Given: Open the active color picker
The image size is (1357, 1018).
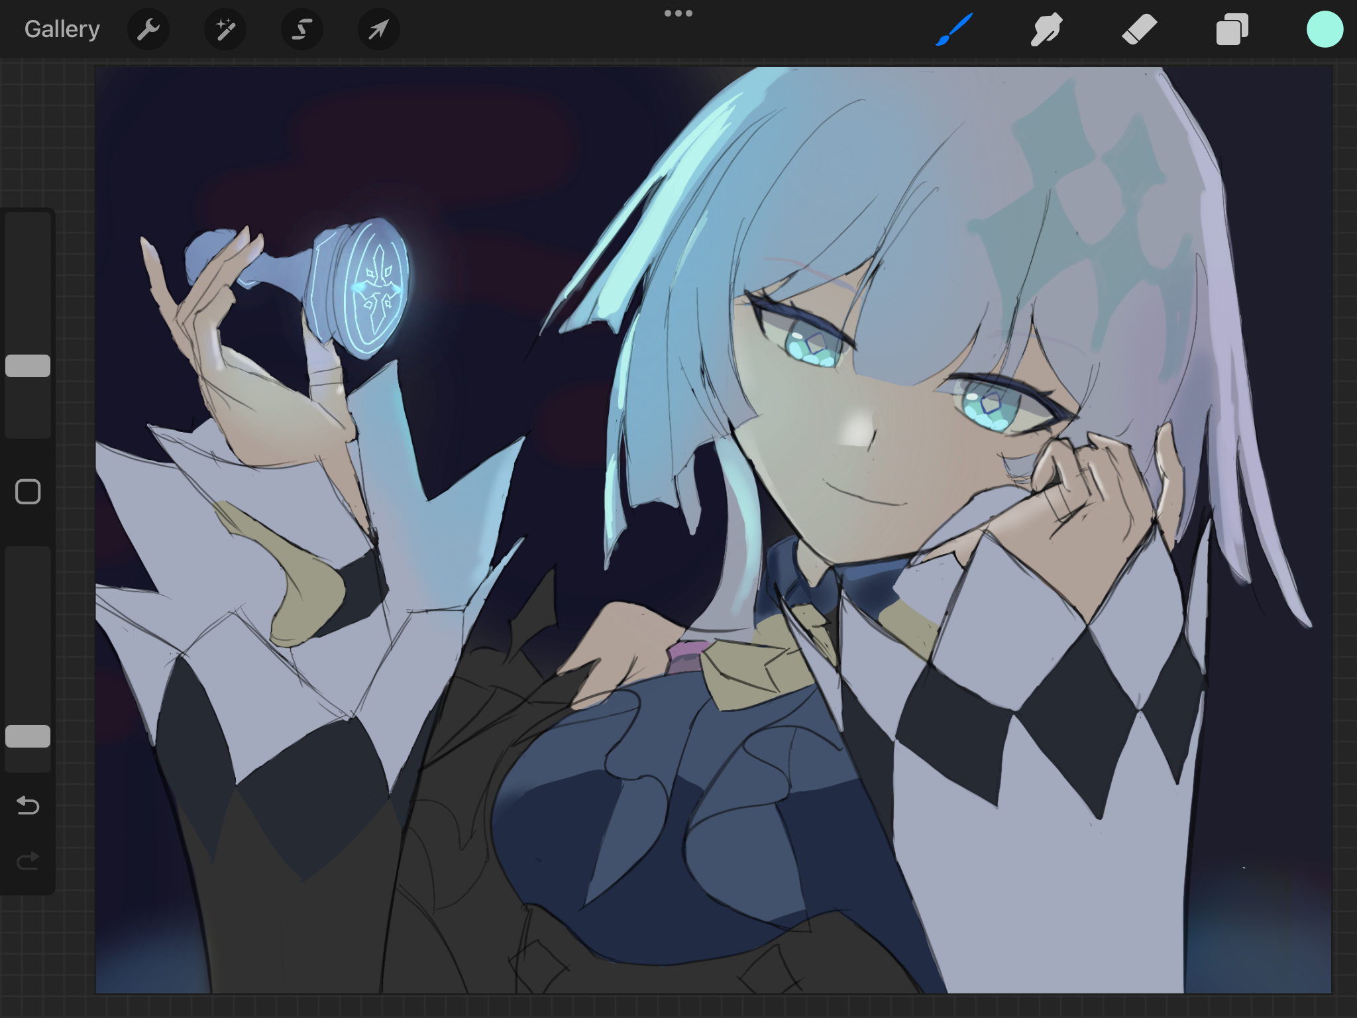Looking at the screenshot, I should click(1325, 29).
